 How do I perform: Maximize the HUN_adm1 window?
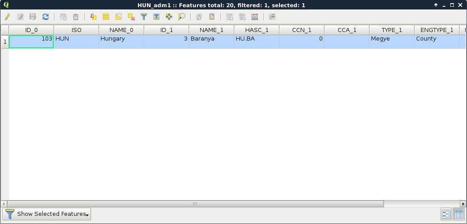pos(452,5)
